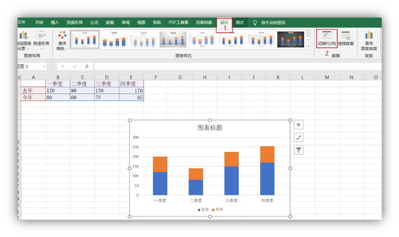Click the chart elements plus button
This screenshot has height=237, width=399.
point(299,125)
